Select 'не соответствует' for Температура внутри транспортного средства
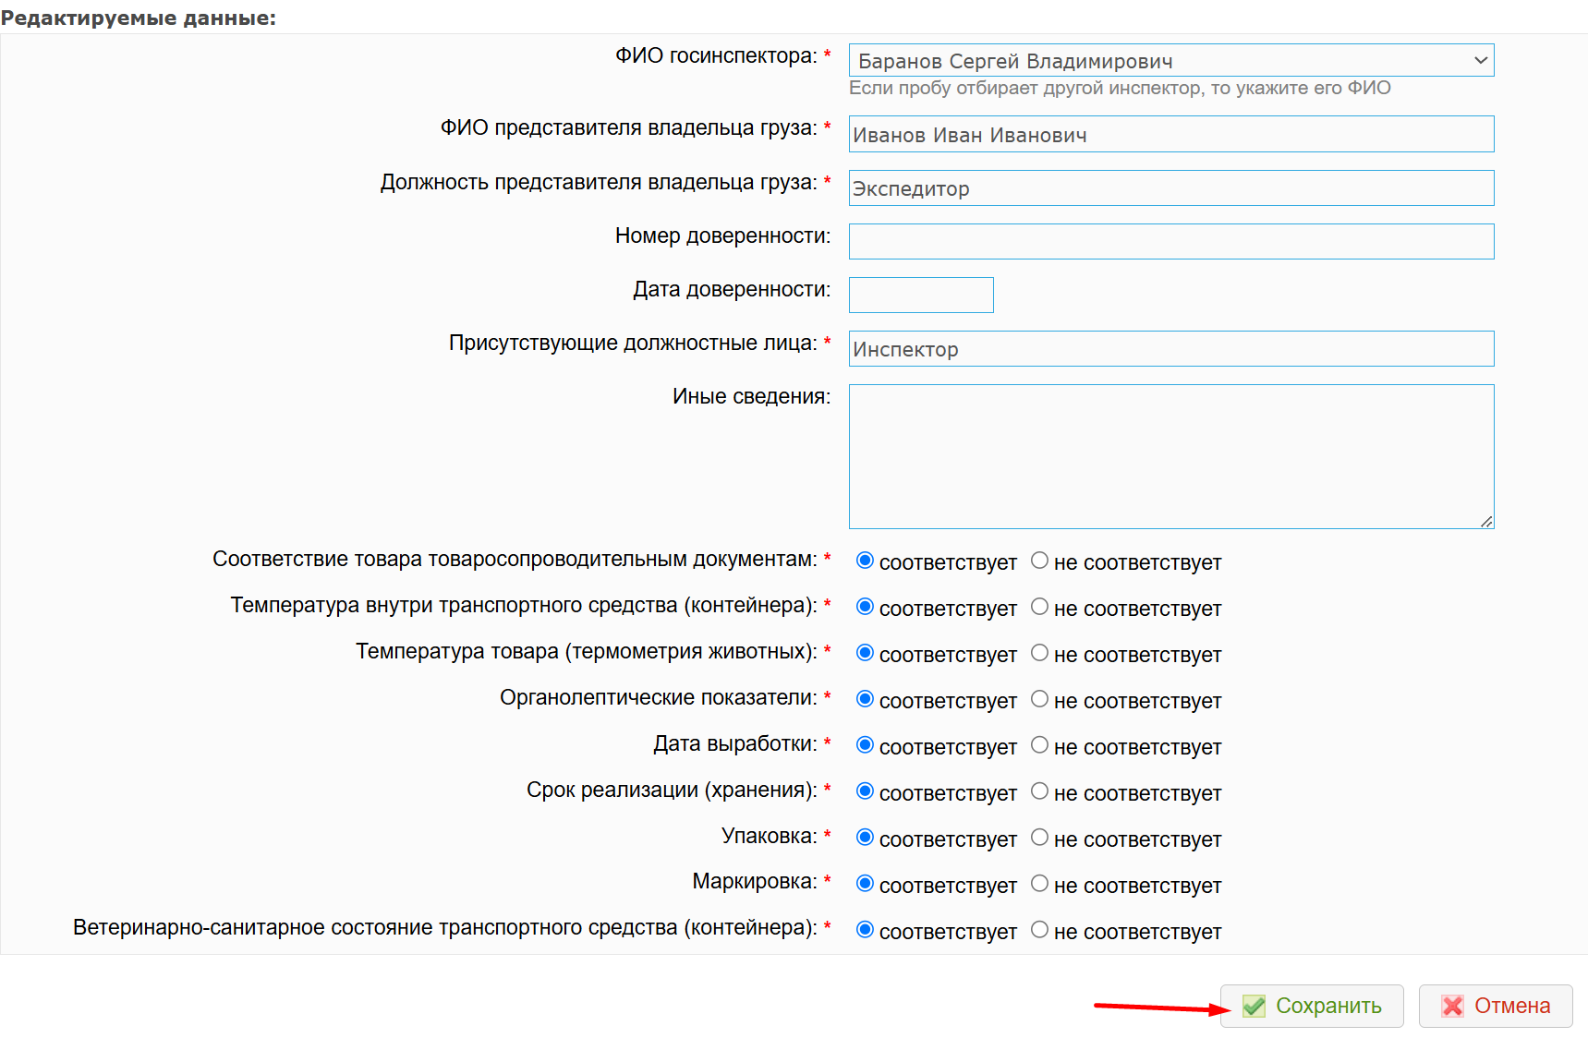 point(1039,607)
